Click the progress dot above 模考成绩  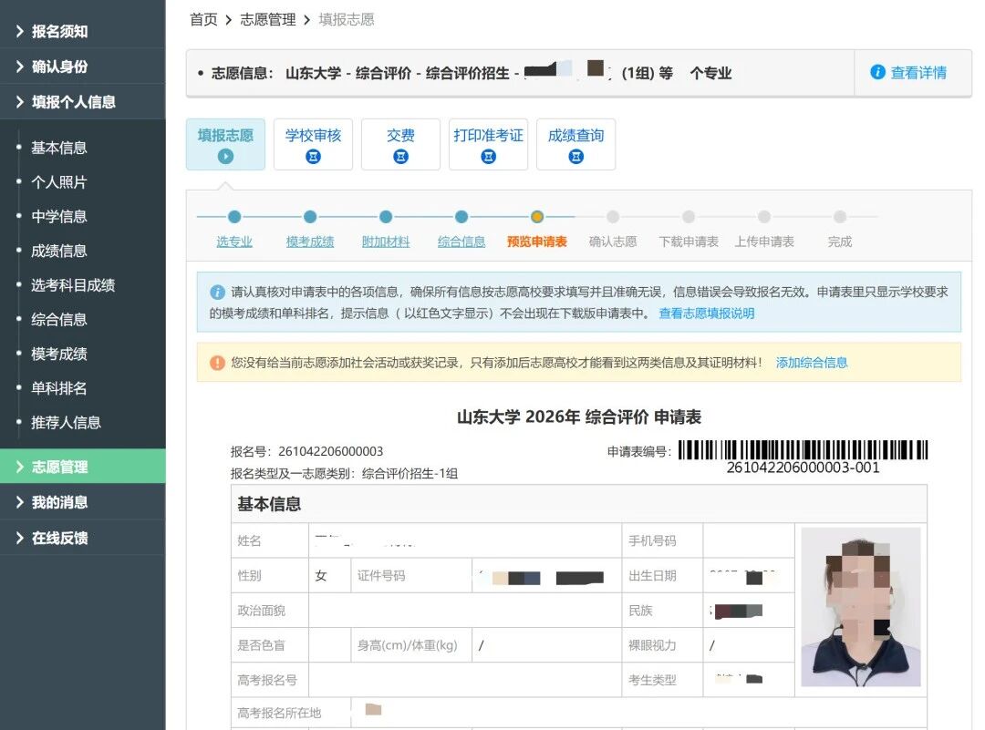click(310, 217)
